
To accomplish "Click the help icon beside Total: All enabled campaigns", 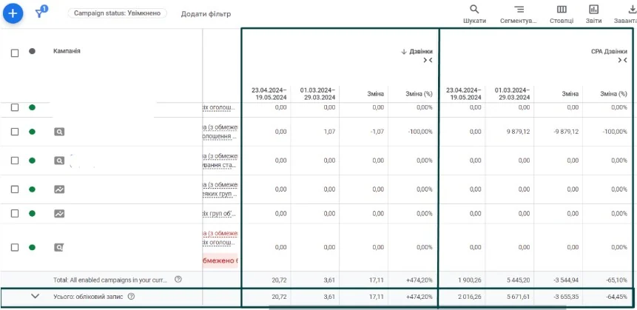I will pos(178,280).
